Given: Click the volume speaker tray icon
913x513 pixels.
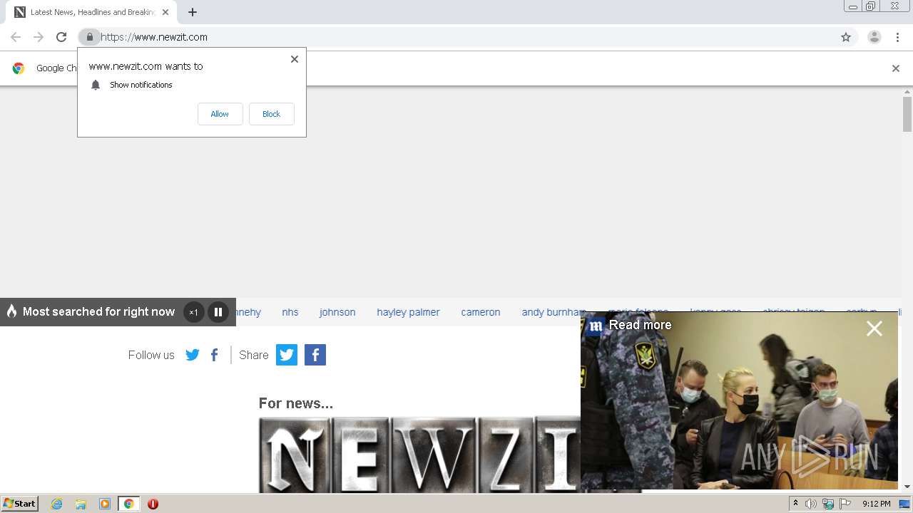Looking at the screenshot, I should 811,504.
